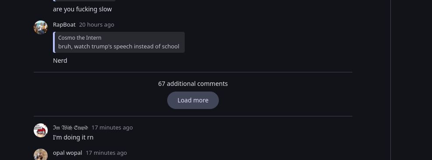The height and width of the screenshot is (160, 432).
Task: Click the blue accent bar of the quote
Action: 54,42
